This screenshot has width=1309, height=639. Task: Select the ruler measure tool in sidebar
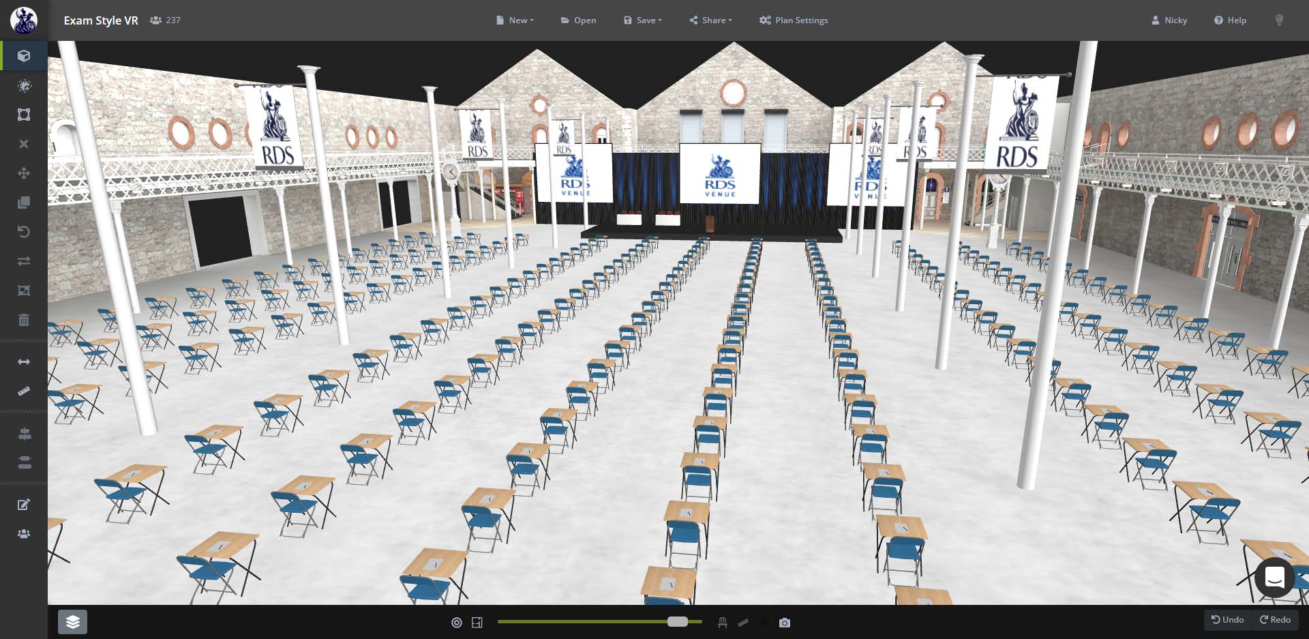[24, 391]
